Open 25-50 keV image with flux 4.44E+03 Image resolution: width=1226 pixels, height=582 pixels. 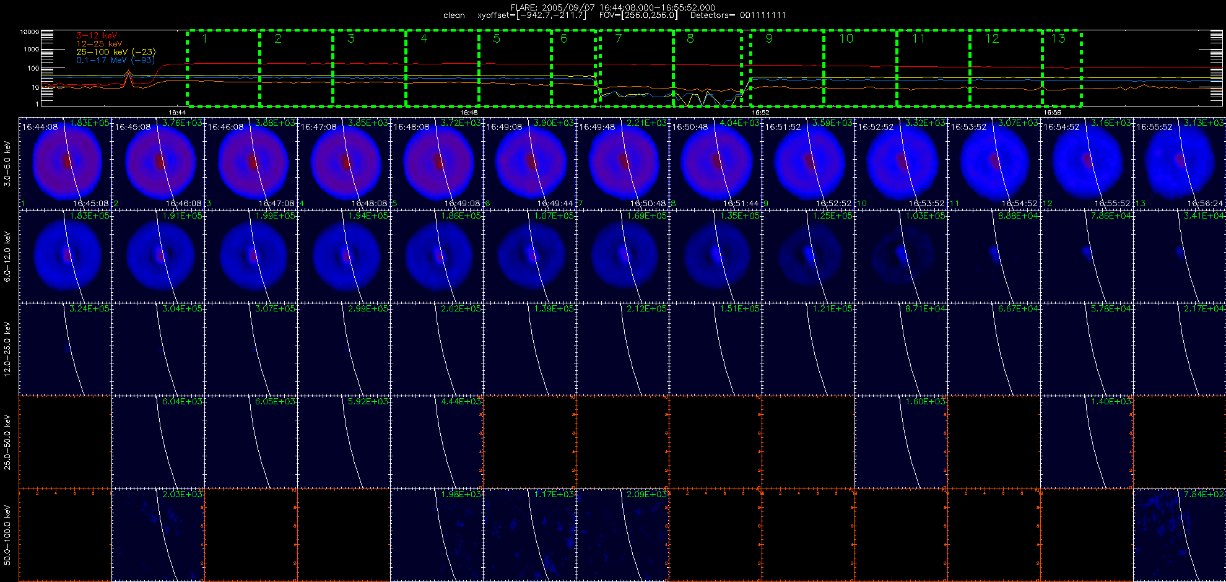point(437,441)
